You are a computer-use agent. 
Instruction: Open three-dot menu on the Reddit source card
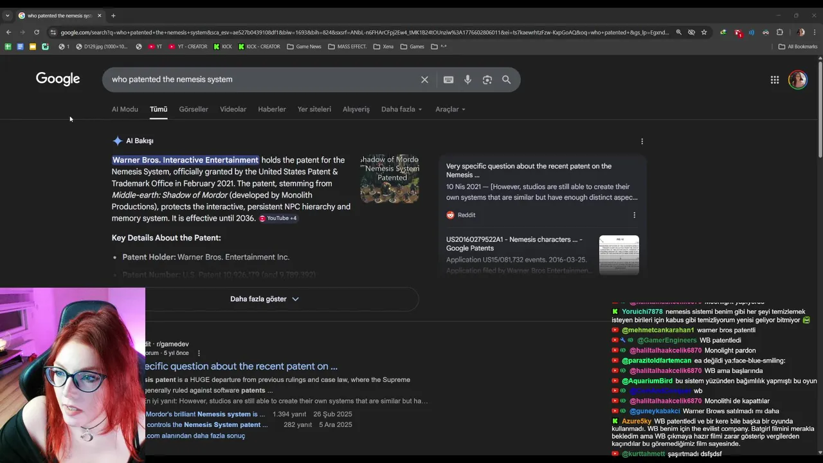(634, 215)
